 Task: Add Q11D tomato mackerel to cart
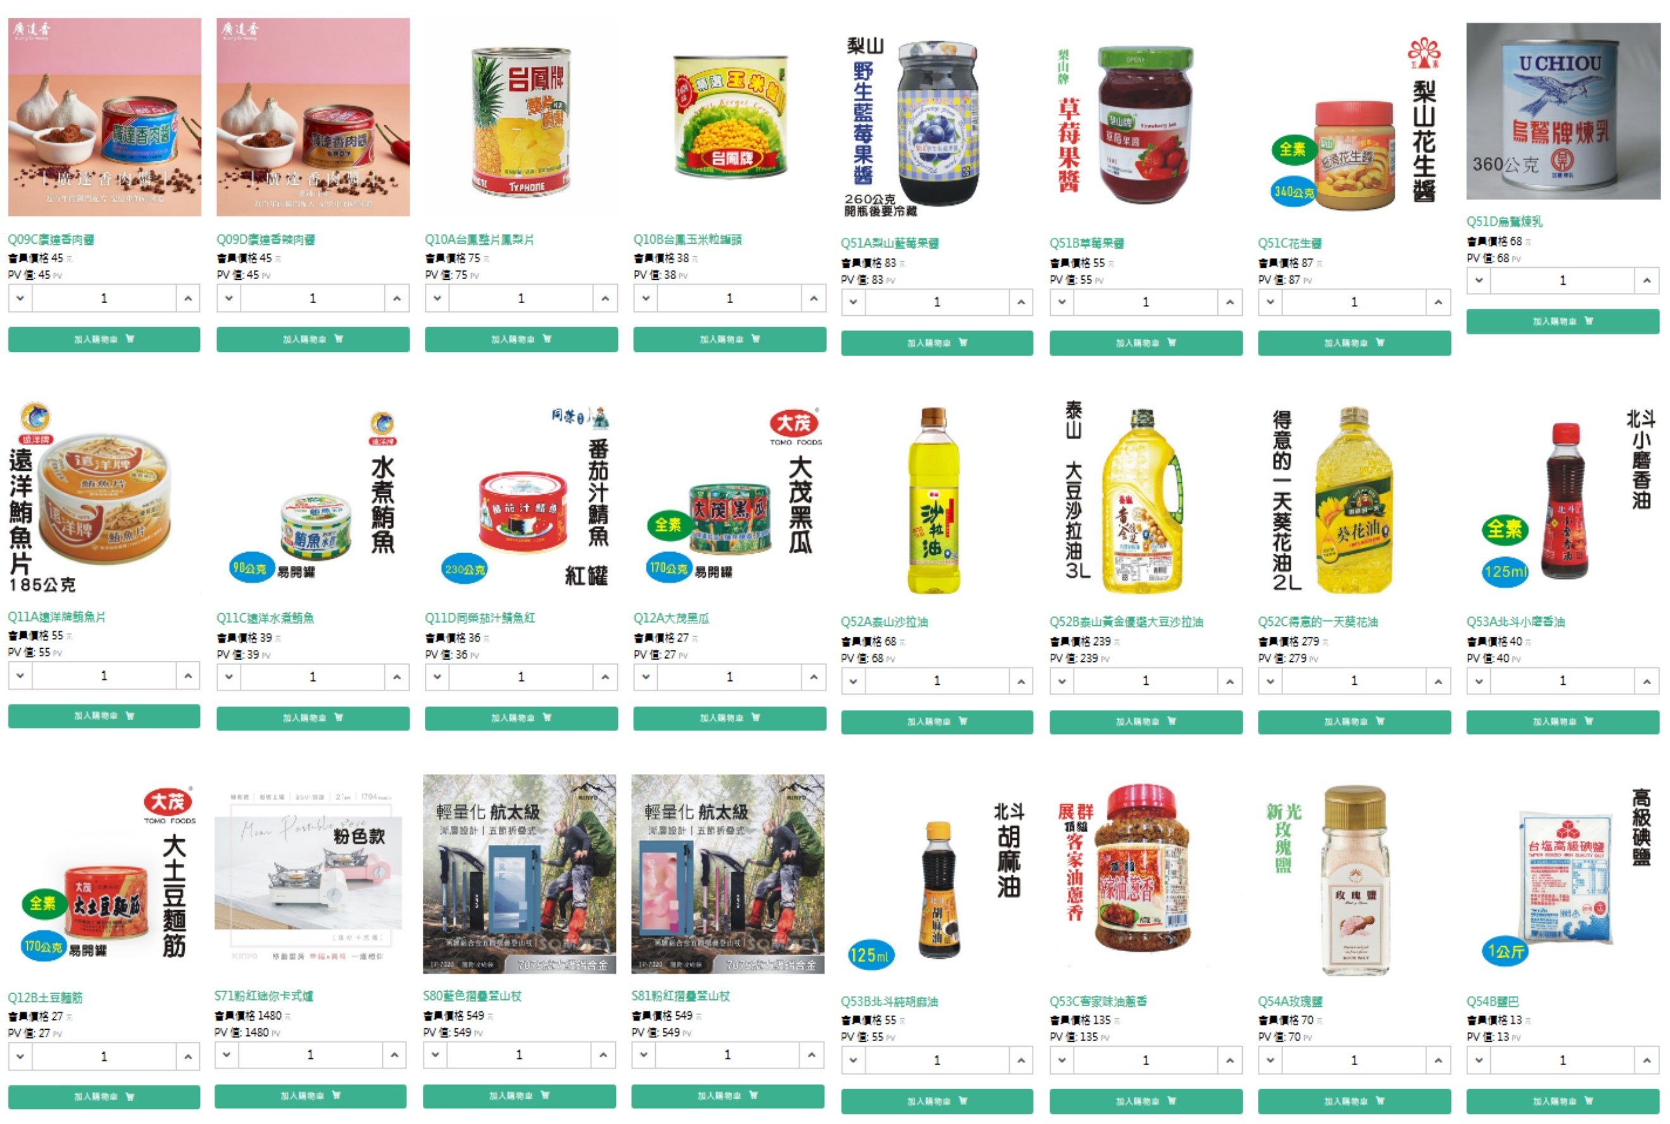pyautogui.click(x=520, y=718)
